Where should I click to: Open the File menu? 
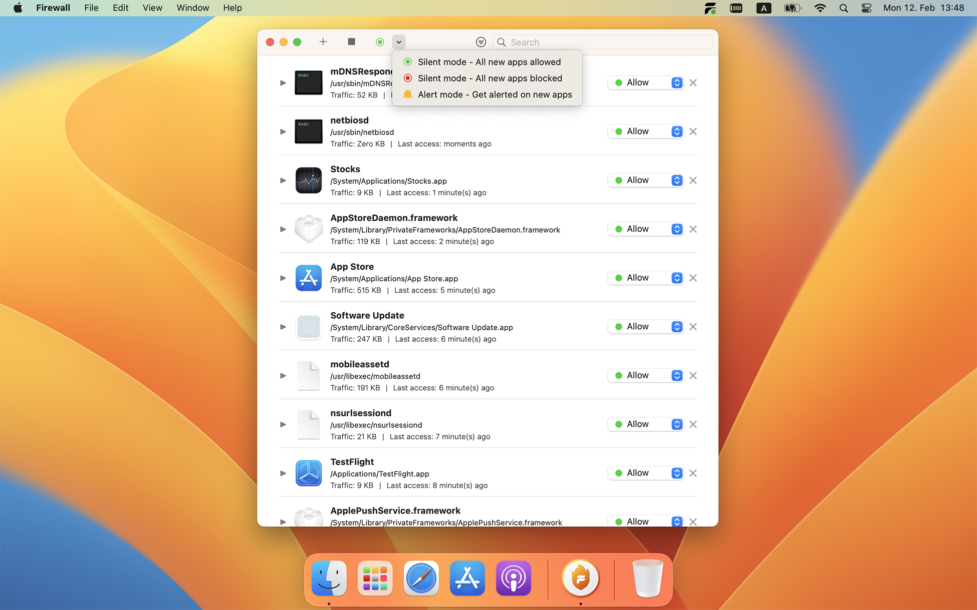pos(91,8)
